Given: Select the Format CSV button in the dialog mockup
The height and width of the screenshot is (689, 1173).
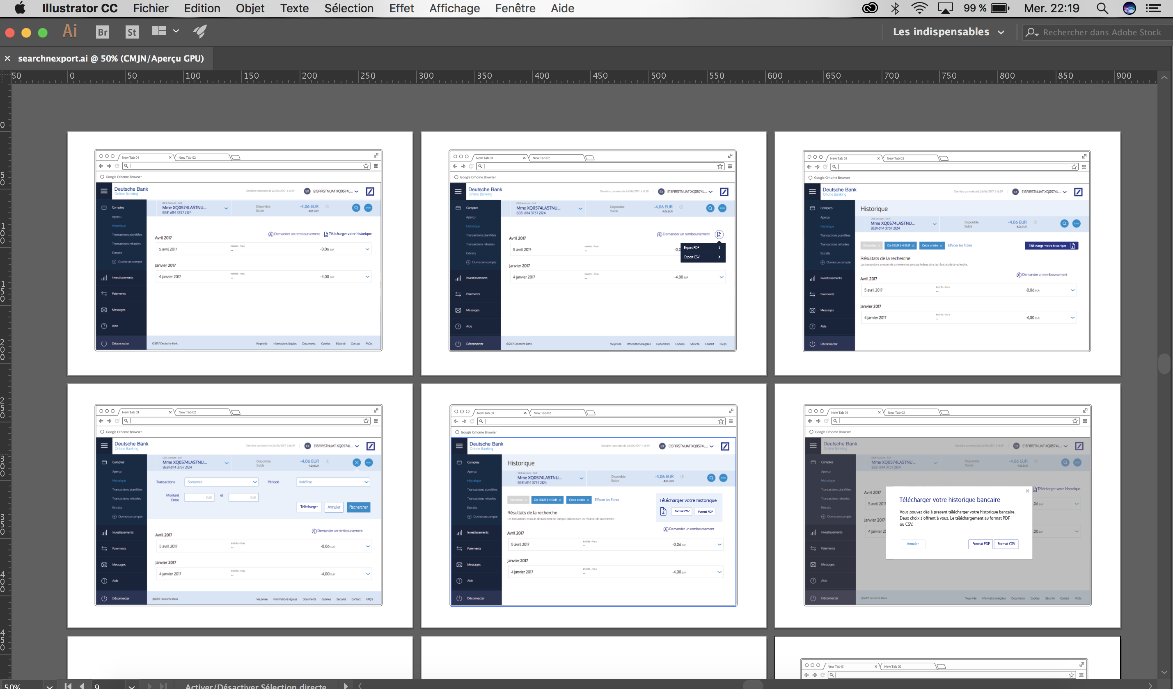Looking at the screenshot, I should point(1006,543).
